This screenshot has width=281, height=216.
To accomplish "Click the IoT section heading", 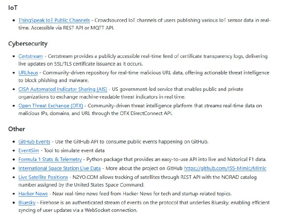I will pos(13,7).
